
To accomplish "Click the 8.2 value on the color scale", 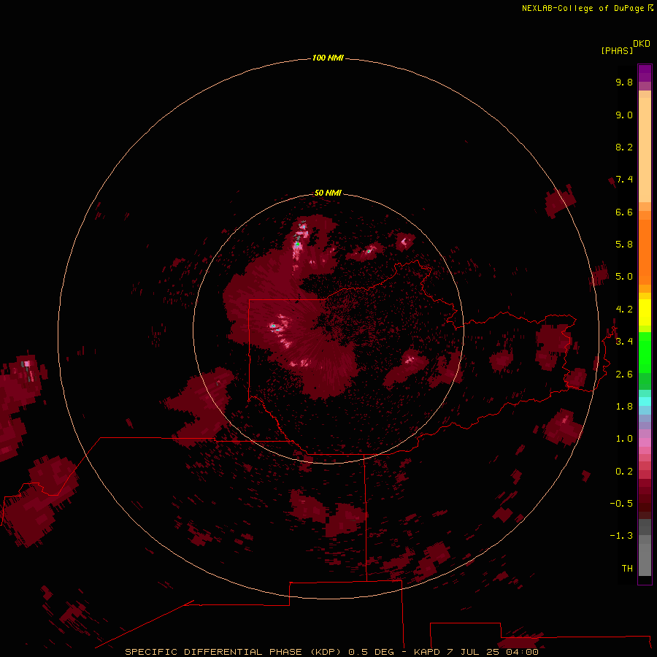I will (x=624, y=147).
